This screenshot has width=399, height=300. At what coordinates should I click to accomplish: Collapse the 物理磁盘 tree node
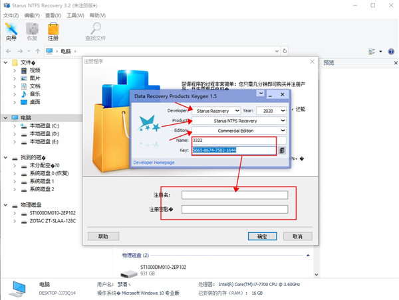(5, 204)
